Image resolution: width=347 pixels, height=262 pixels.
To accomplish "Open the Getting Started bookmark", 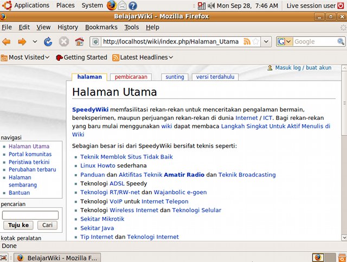I will 81,57.
